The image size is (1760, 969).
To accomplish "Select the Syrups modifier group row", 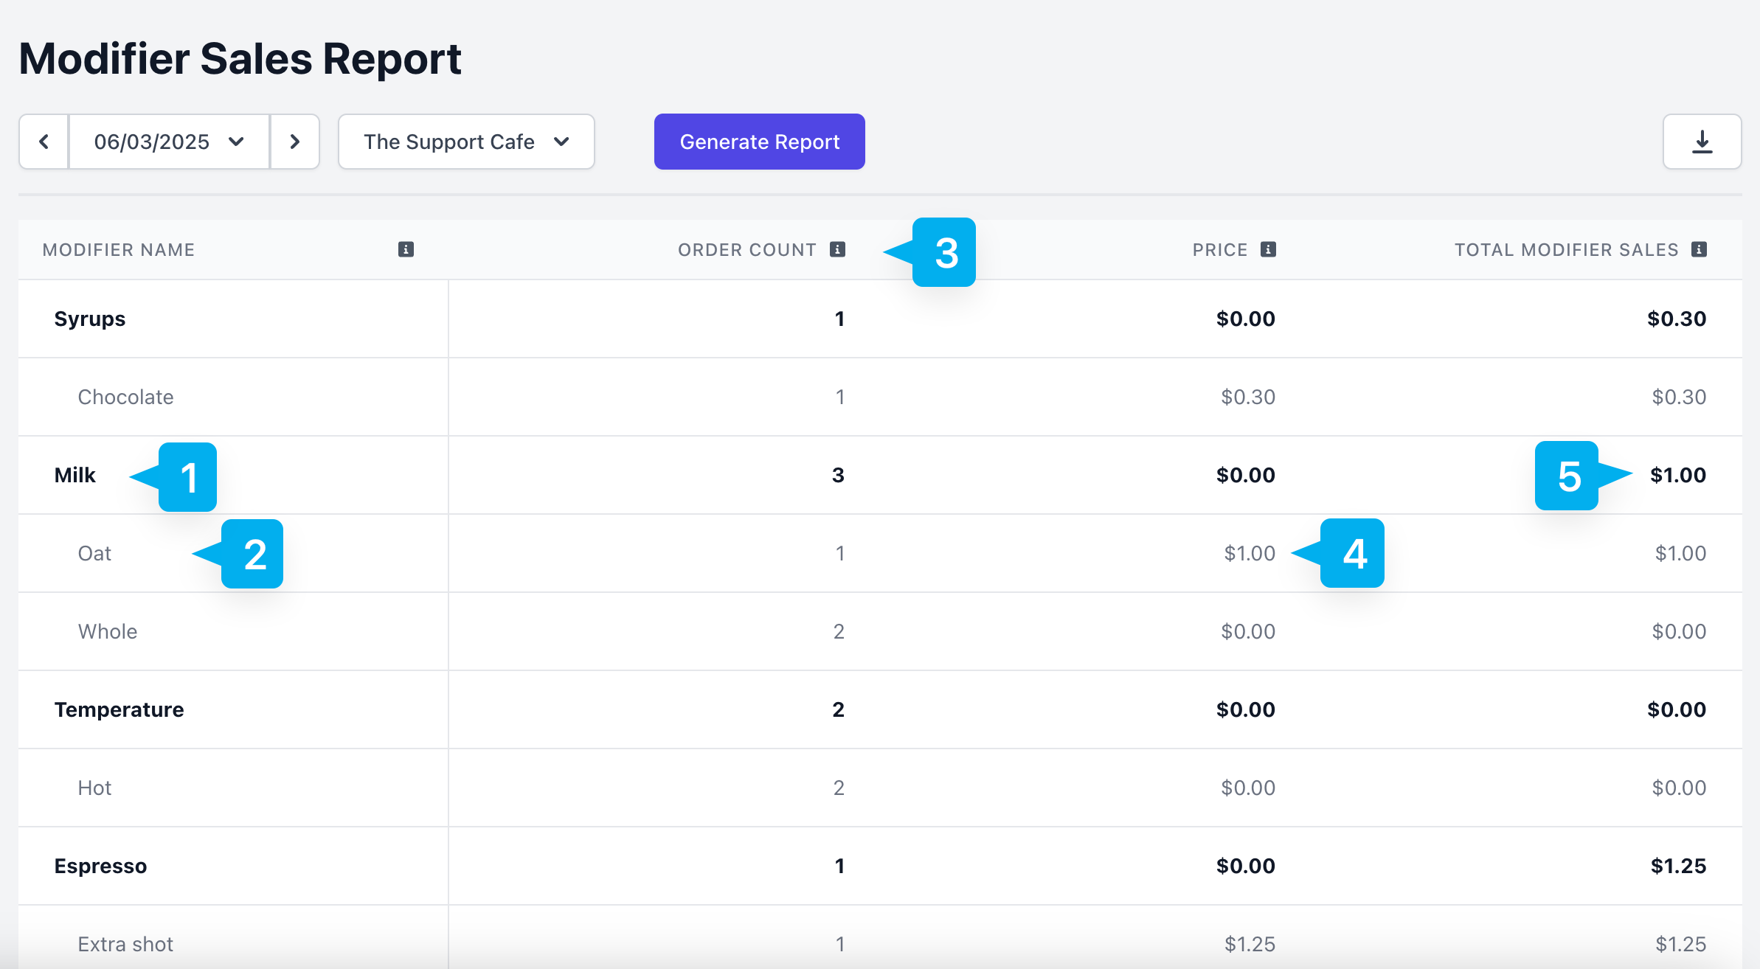I will pyautogui.click(x=90, y=319).
